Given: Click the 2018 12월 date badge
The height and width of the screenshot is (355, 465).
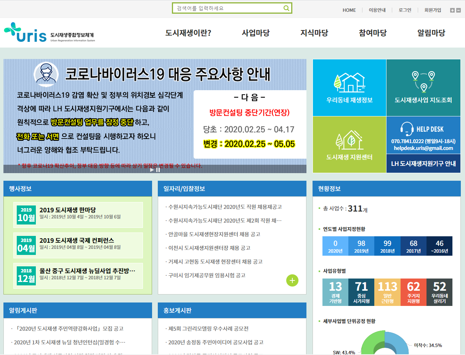Looking at the screenshot, I should pos(26,276).
